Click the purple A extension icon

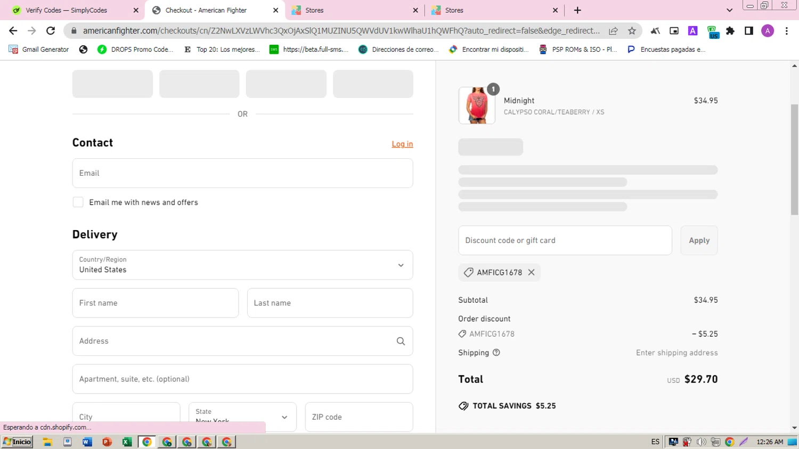click(693, 31)
